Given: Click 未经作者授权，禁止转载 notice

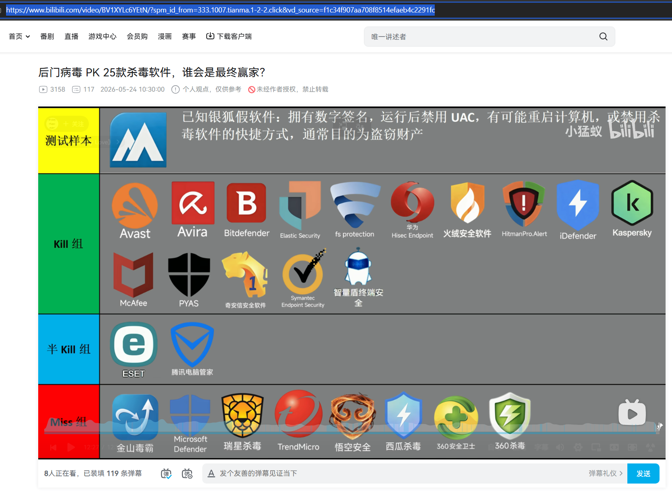Looking at the screenshot, I should coord(292,89).
